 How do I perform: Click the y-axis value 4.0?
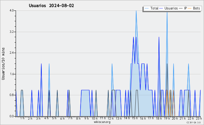[x=12, y=10]
